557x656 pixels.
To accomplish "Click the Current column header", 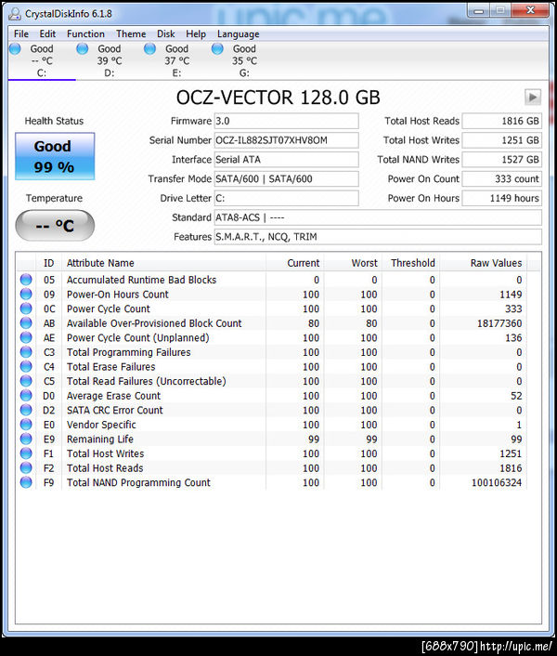I will tap(294, 263).
